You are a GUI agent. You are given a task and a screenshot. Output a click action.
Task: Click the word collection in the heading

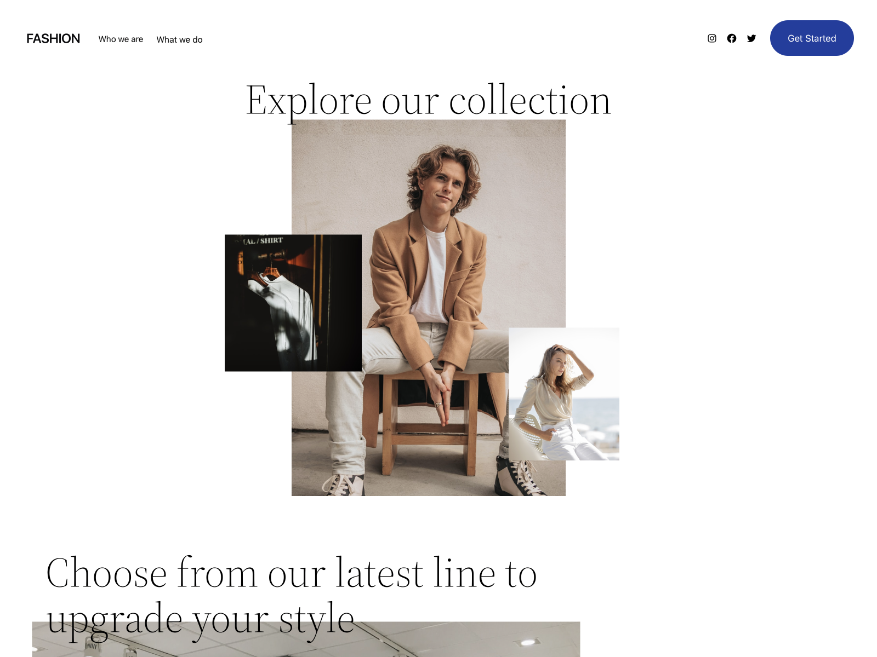click(530, 100)
